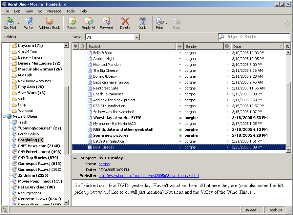The width and height of the screenshot is (293, 215).
Task: Sort by the attachment column icon
Action: [x=82, y=46]
